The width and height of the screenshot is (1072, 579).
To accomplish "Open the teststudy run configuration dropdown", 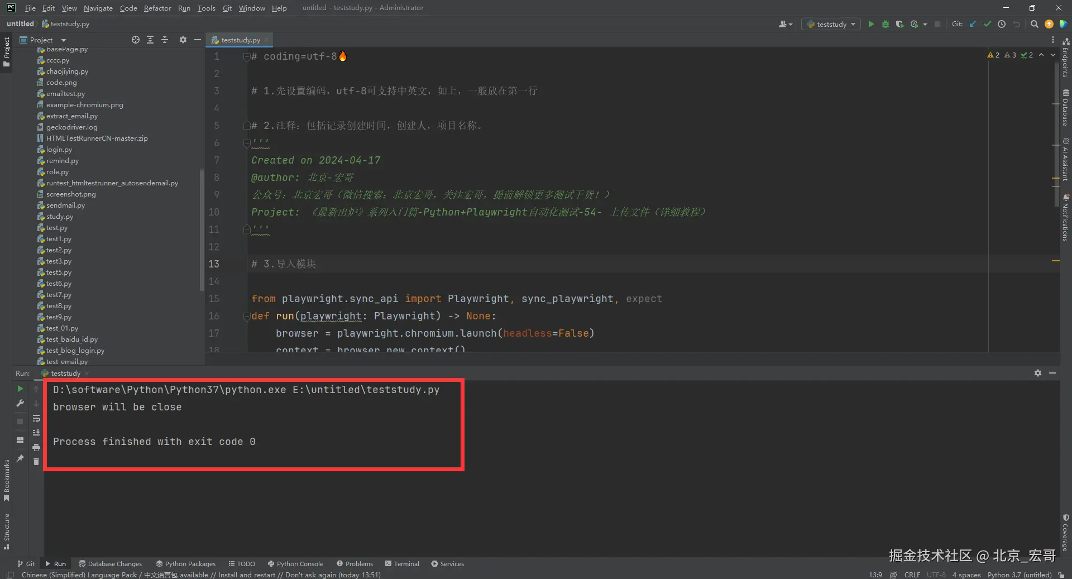I will [831, 24].
